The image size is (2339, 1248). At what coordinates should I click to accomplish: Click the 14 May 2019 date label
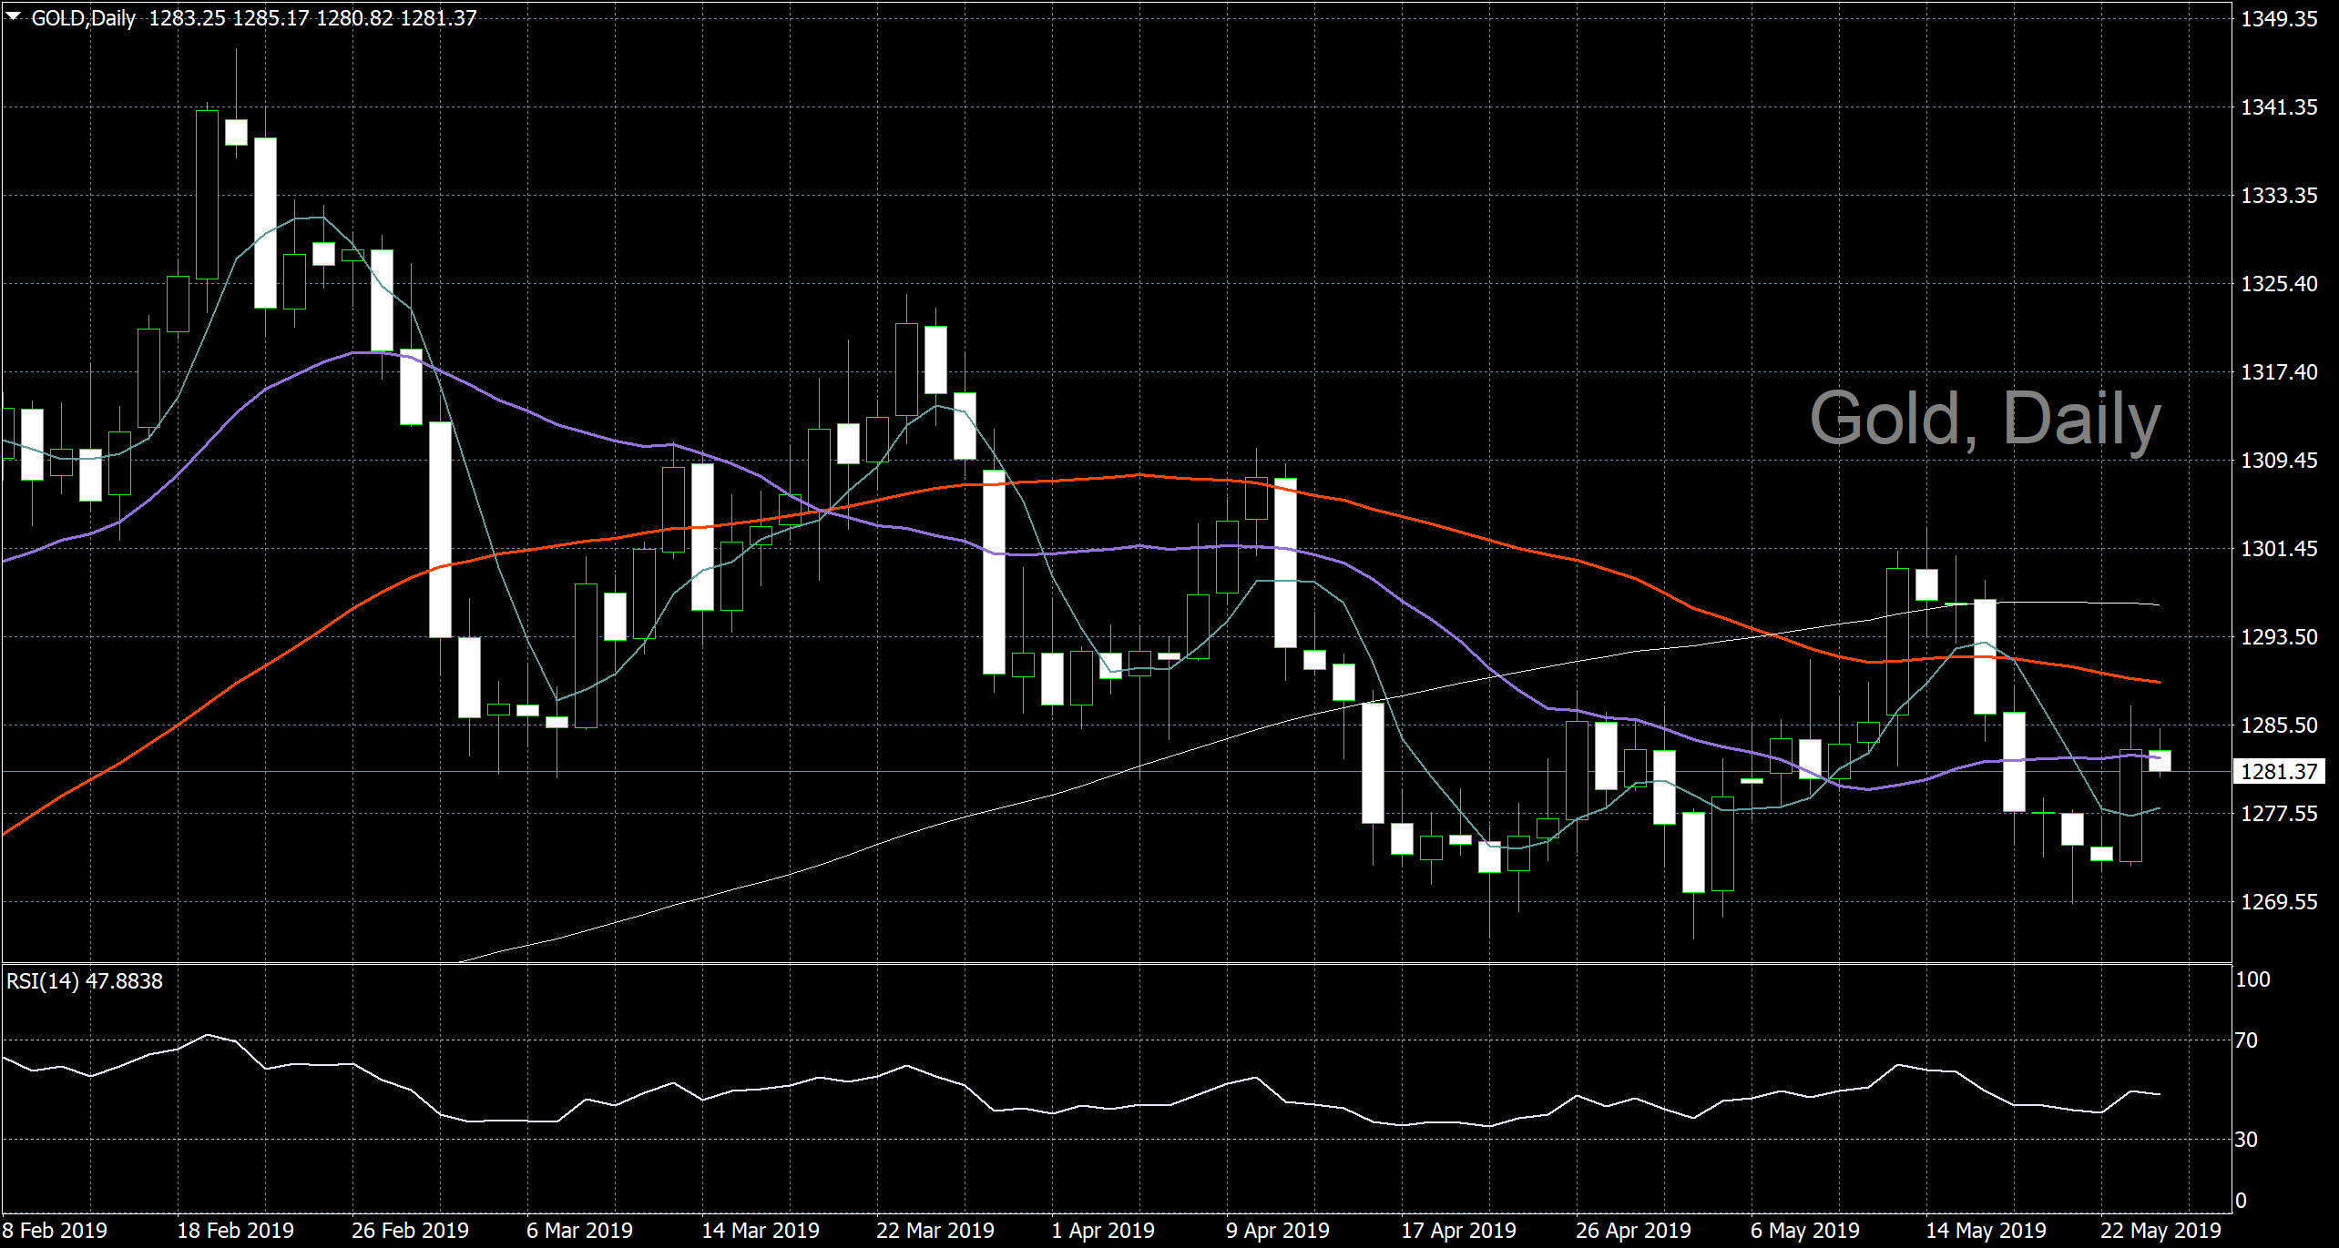pyautogui.click(x=1986, y=1231)
